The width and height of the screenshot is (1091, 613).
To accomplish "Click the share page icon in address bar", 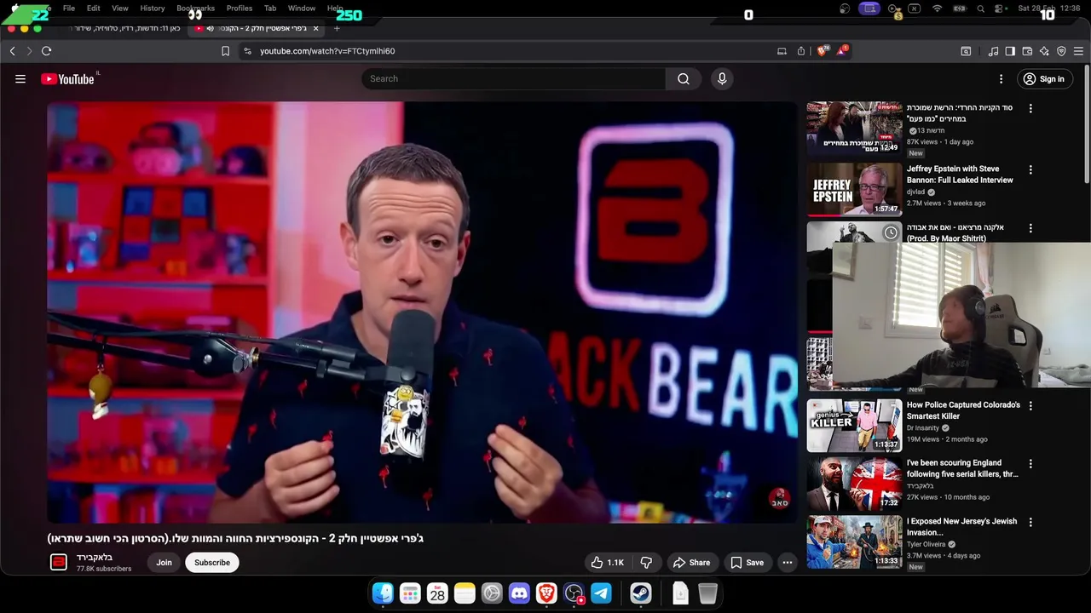I will 801,51.
